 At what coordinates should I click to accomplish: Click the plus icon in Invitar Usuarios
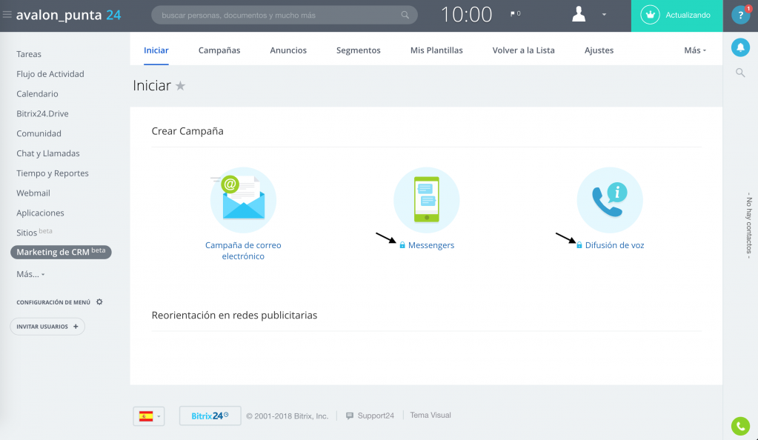click(x=76, y=327)
